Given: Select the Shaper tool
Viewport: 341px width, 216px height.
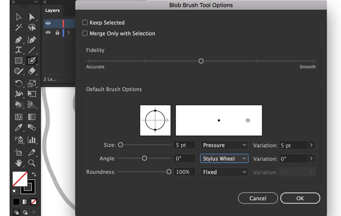Looking at the screenshot, I should click(19, 71).
